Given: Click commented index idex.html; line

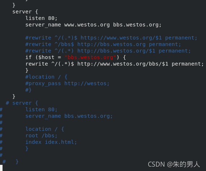Looking at the screenshot, I should tap(51, 142).
